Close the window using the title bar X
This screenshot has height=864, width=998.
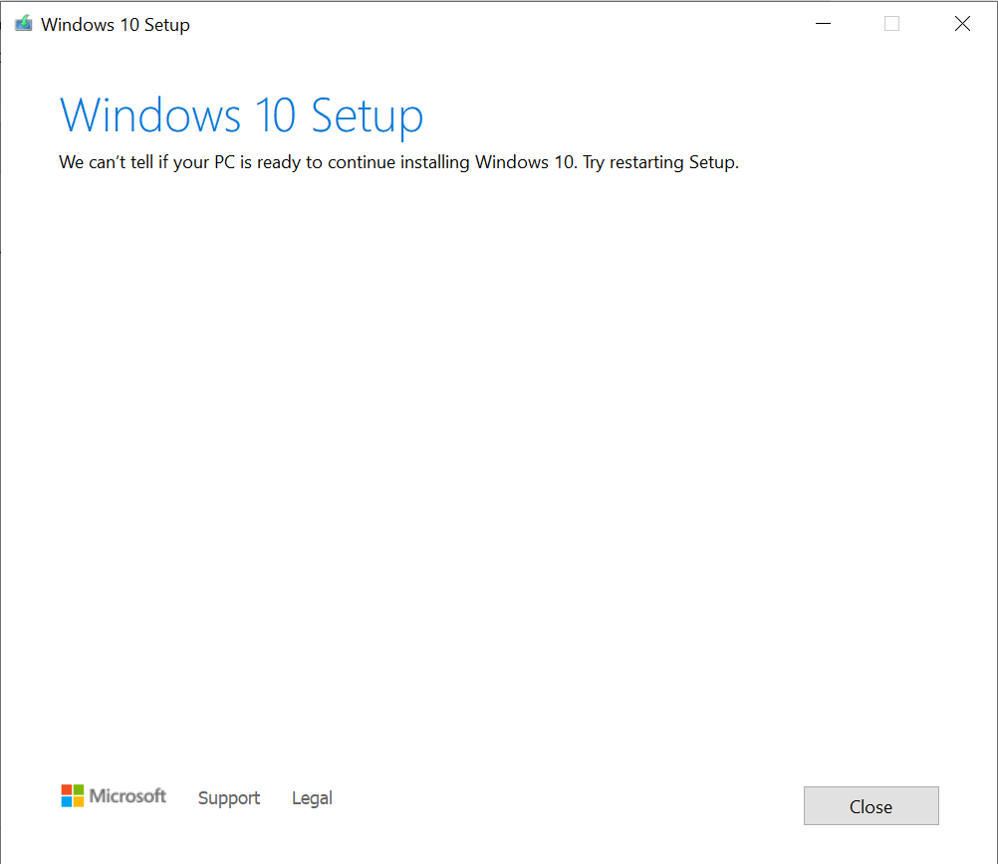coord(962,24)
